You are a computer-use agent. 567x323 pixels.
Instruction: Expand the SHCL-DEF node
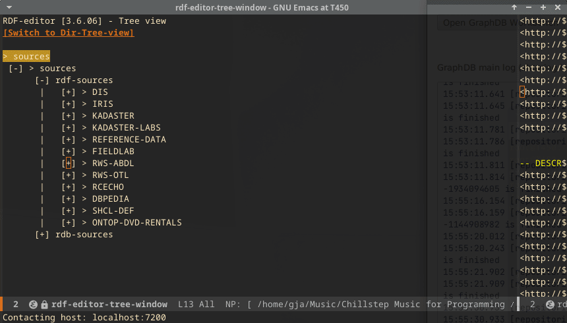point(69,211)
